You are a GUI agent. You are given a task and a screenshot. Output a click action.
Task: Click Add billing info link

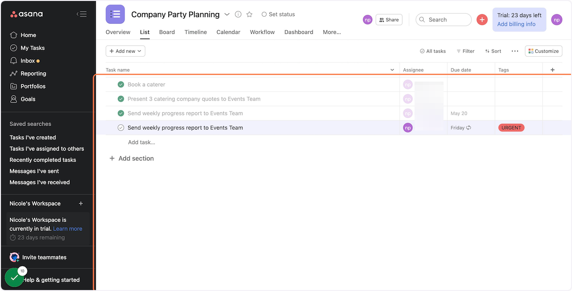pos(516,24)
